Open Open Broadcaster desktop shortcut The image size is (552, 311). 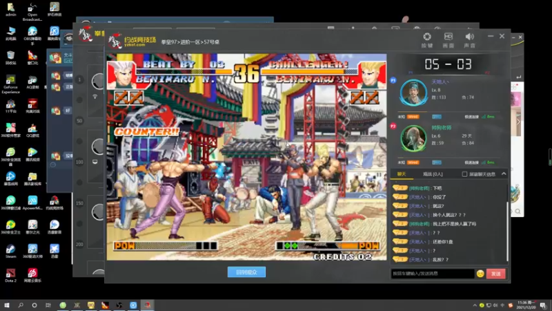tap(32, 12)
